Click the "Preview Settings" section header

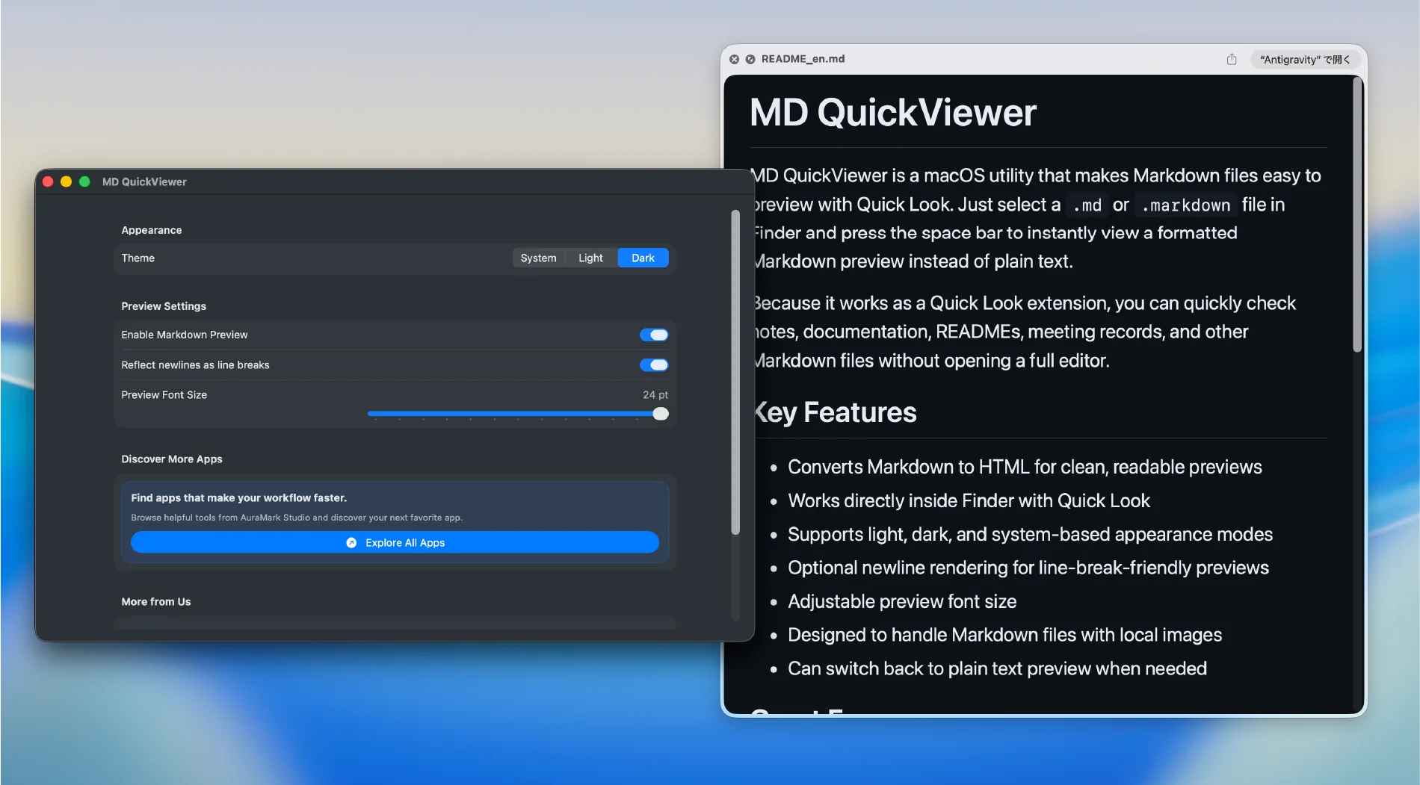point(164,306)
